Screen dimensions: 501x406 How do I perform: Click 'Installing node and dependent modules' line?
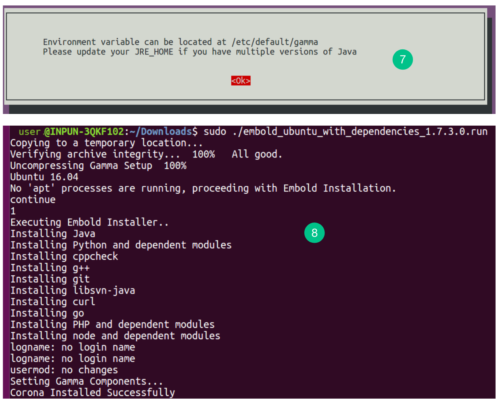click(115, 336)
